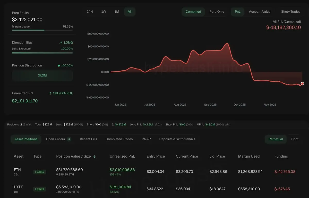Open the Completed Trades tab
The height and width of the screenshot is (198, 309).
click(x=119, y=139)
